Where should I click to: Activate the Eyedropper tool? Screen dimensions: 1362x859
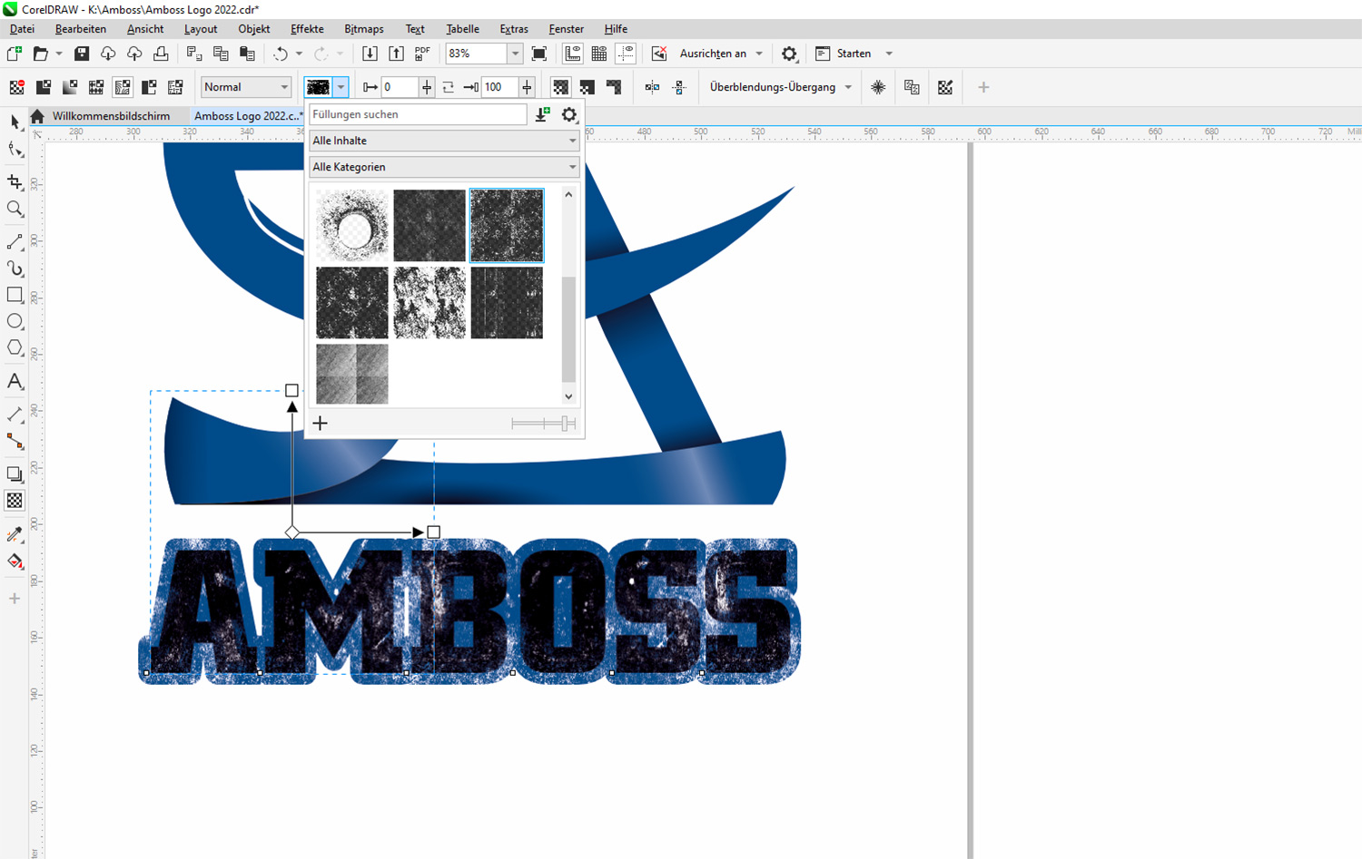[x=15, y=535]
